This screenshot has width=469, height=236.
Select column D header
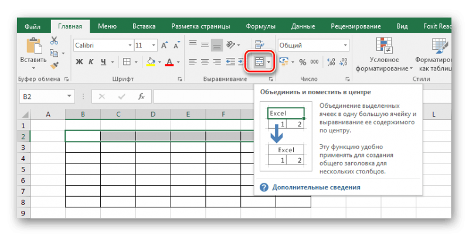click(x=153, y=114)
